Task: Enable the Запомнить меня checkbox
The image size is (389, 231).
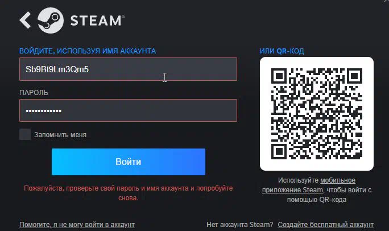Action: pyautogui.click(x=25, y=134)
